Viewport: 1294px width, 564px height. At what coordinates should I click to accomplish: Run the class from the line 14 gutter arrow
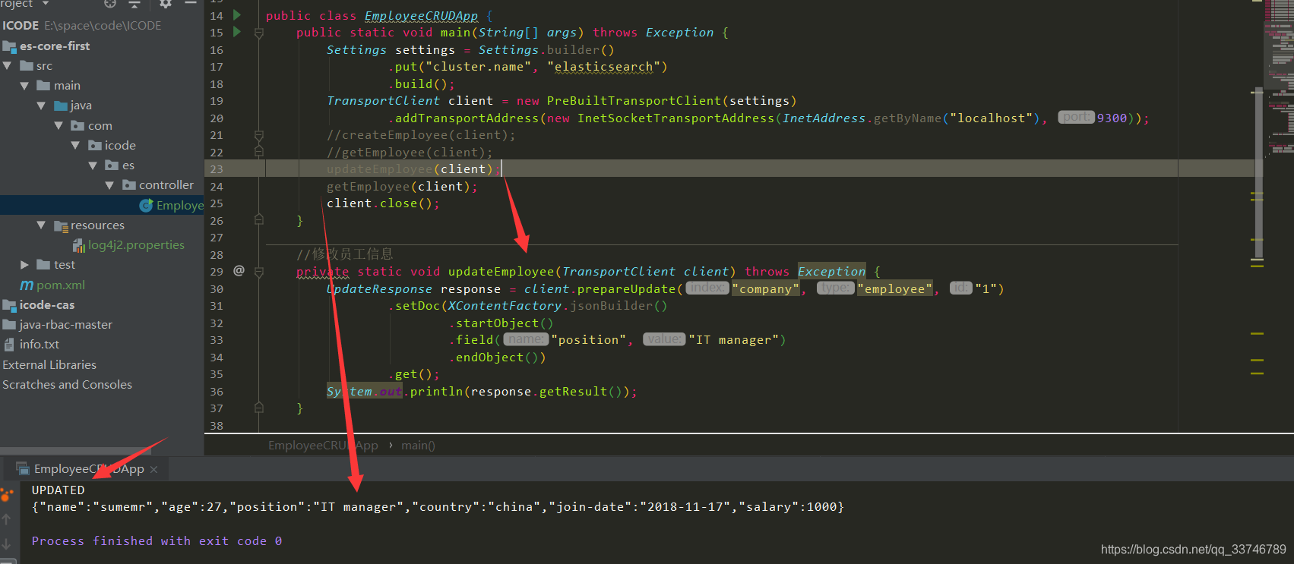(237, 14)
